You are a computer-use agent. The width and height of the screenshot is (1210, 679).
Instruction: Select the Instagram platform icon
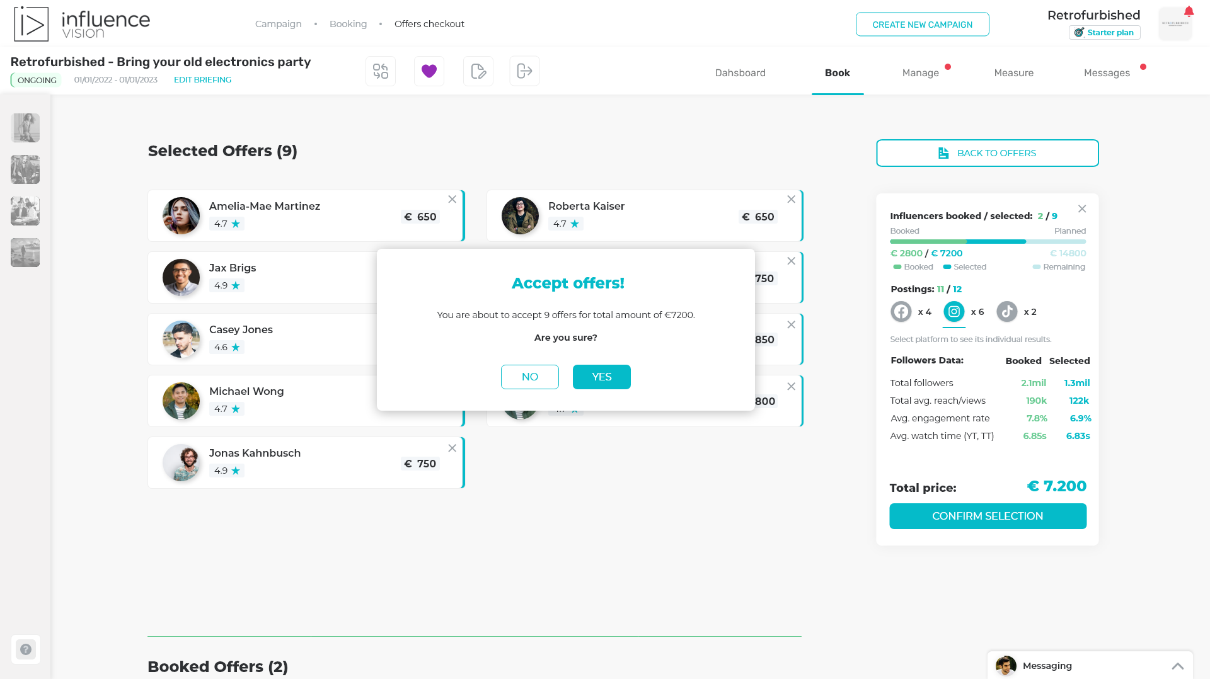point(954,312)
